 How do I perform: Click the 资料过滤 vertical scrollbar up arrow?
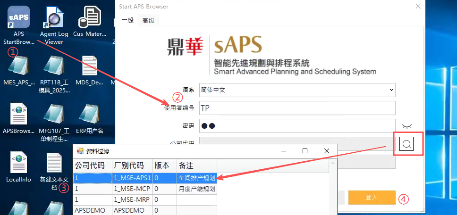(332, 163)
